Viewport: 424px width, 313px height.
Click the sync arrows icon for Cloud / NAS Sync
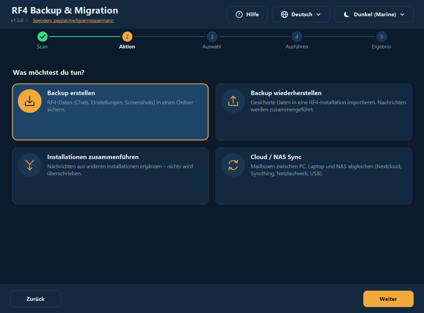[233, 165]
